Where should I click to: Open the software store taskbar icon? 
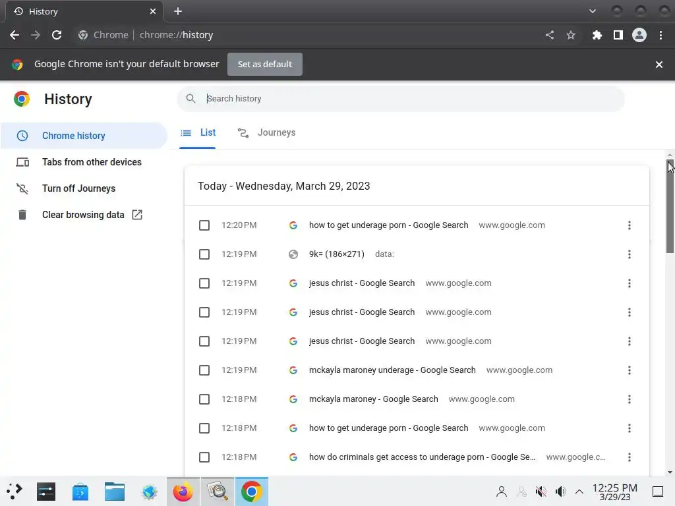click(x=80, y=492)
